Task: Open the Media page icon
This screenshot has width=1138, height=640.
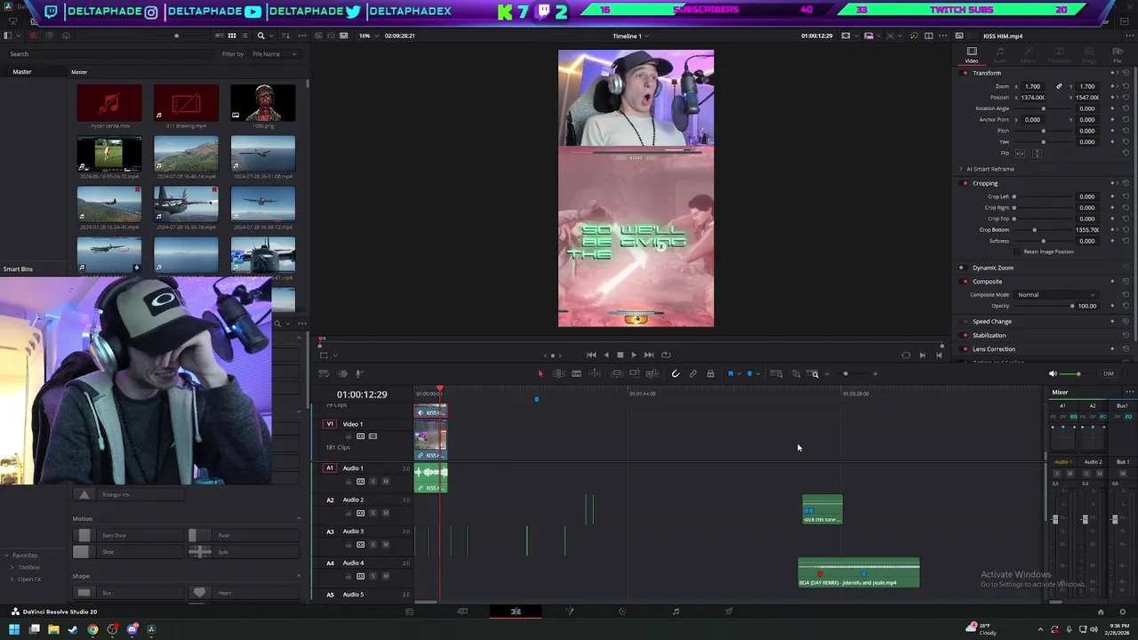Action: coord(409,612)
